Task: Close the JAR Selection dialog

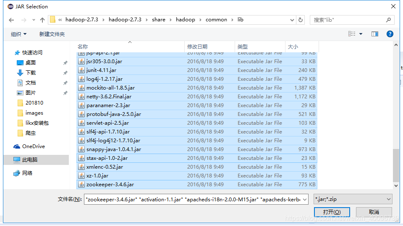Action: tap(393, 6)
